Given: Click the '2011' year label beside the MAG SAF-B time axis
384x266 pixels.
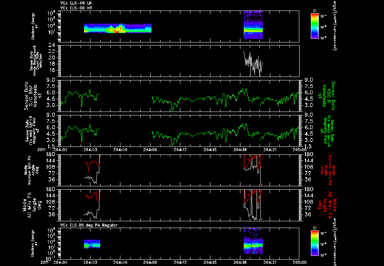Looking at the screenshot, I should point(42,149).
